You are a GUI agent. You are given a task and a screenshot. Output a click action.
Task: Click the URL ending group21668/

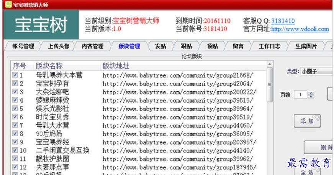tap(178, 75)
